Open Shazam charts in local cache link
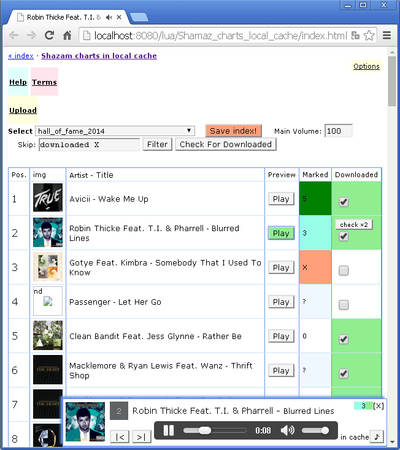400x450 pixels. click(x=99, y=56)
